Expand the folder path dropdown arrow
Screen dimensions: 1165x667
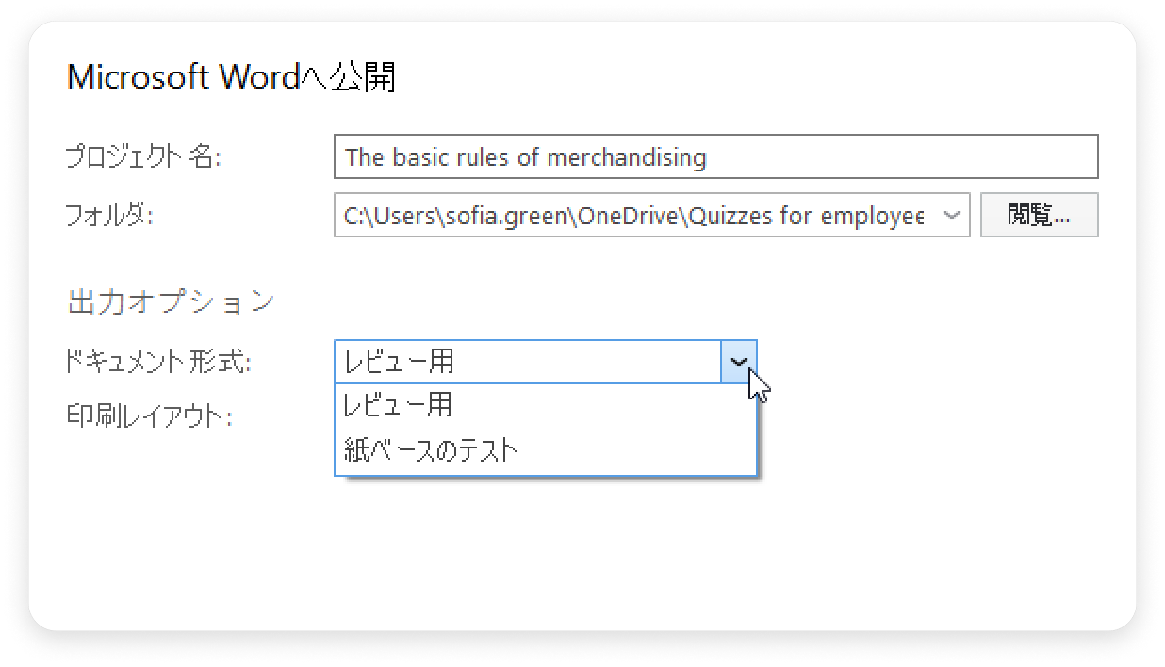tap(952, 216)
